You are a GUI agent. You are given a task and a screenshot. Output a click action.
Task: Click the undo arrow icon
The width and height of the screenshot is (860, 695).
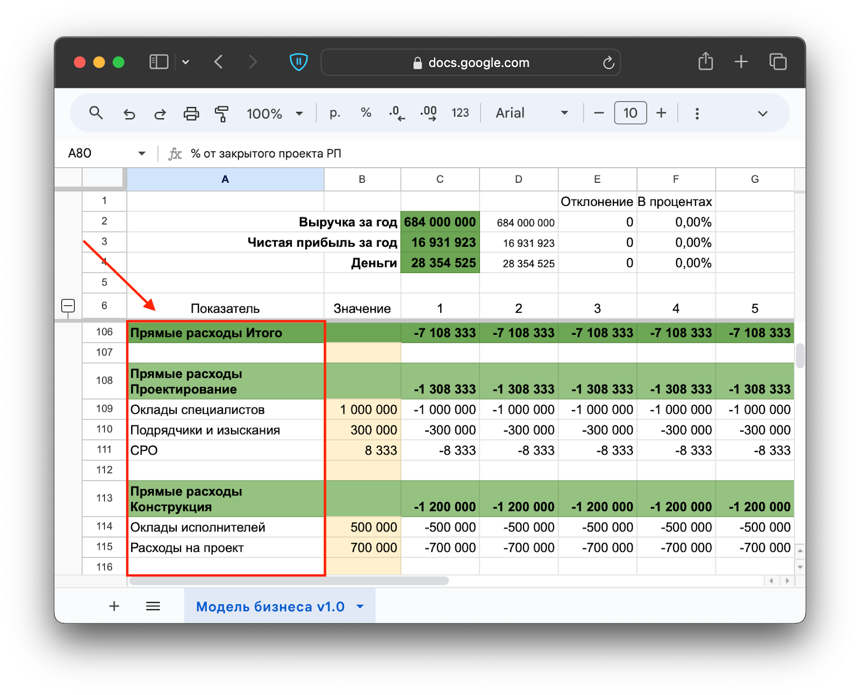129,113
